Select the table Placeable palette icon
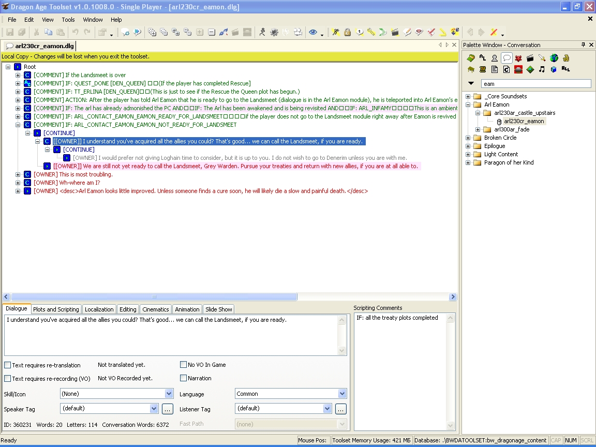The height and width of the screenshot is (447, 596). click(x=471, y=69)
